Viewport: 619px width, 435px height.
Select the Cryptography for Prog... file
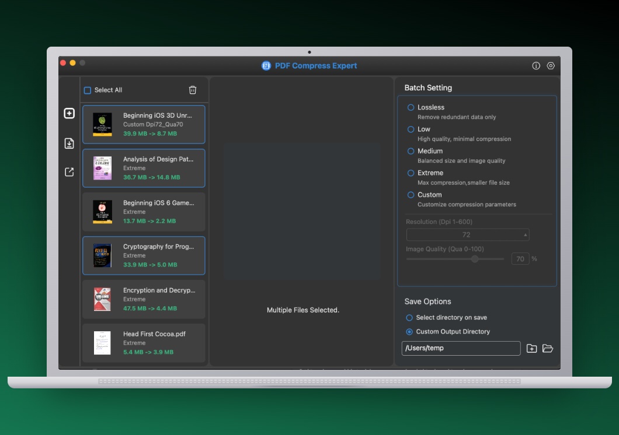144,256
